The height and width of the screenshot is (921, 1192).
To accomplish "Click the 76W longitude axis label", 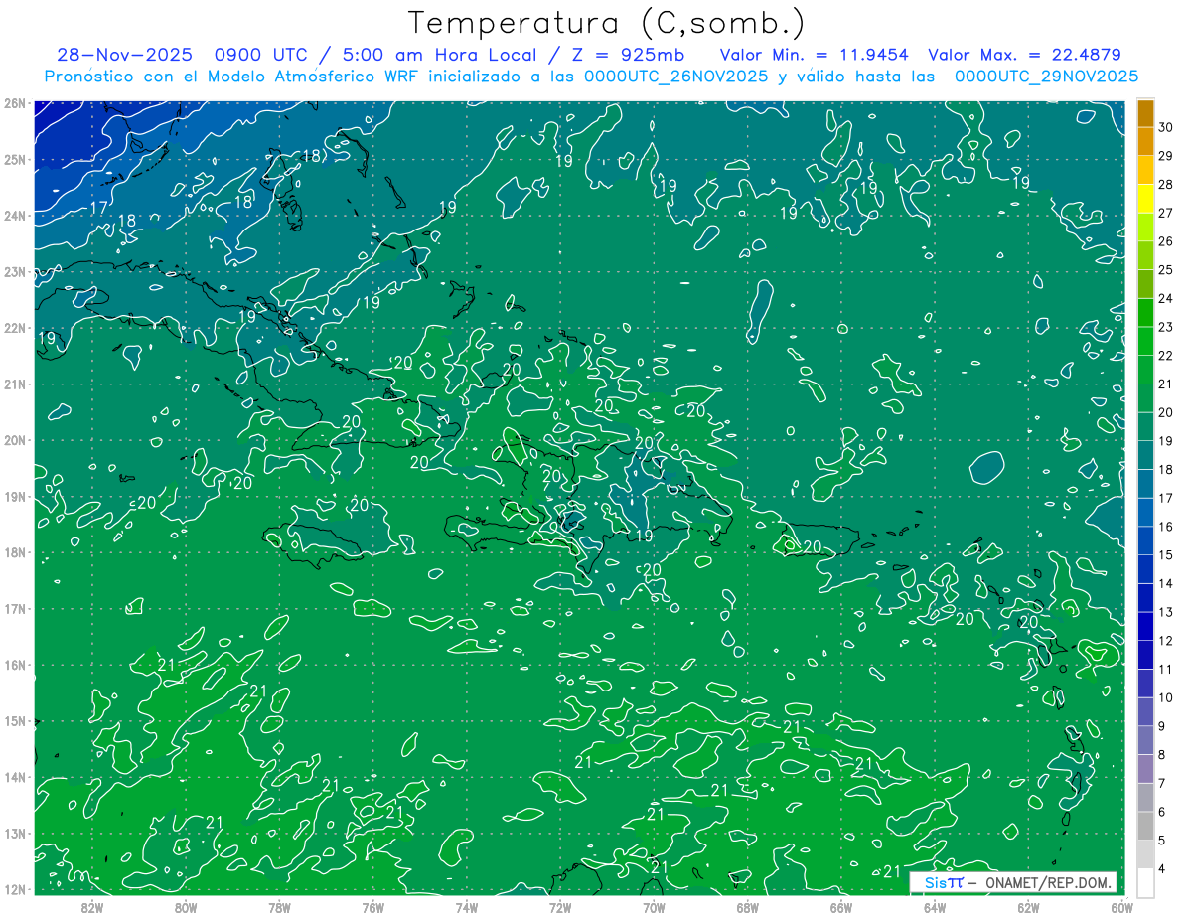I will (372, 906).
